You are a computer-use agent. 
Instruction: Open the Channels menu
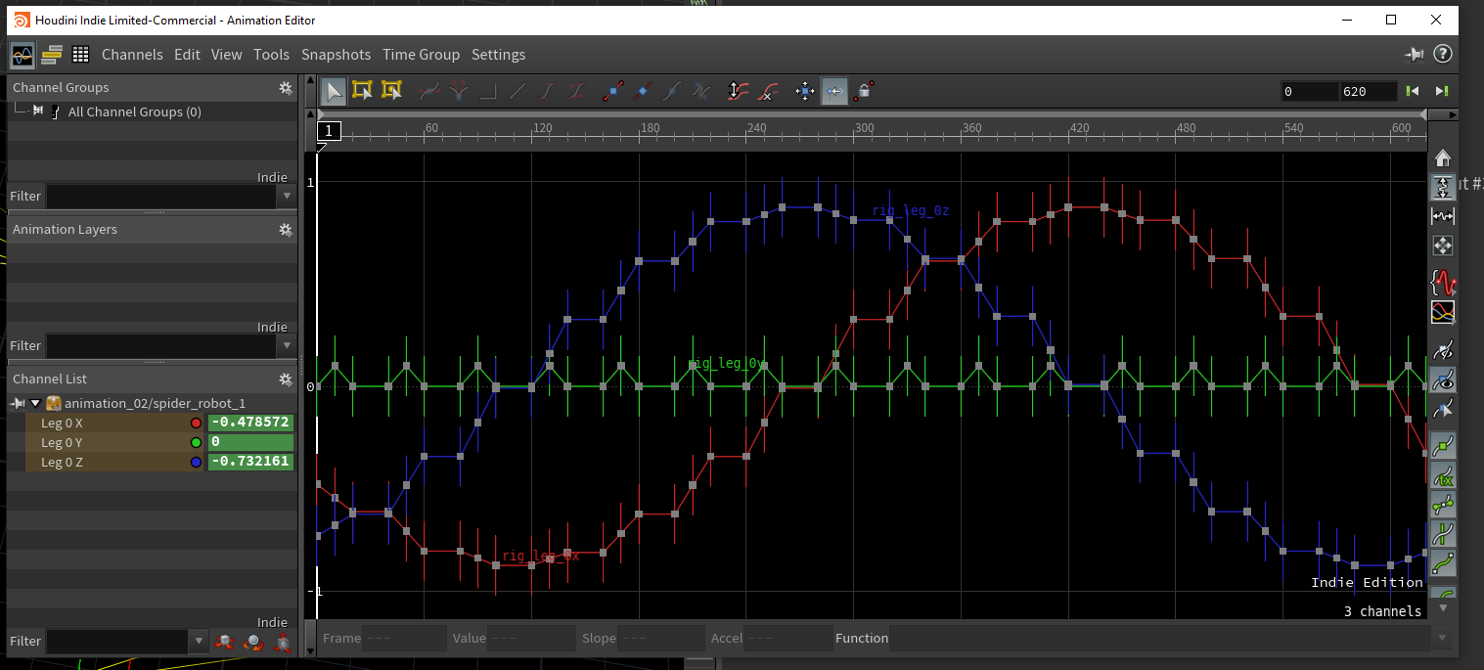(x=132, y=55)
